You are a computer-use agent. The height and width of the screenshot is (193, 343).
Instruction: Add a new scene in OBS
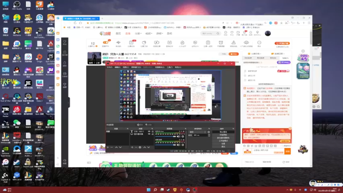[108, 147]
